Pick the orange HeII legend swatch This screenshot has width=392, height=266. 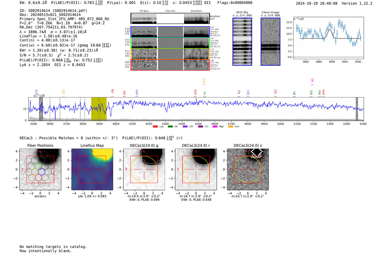click(x=230, y=126)
